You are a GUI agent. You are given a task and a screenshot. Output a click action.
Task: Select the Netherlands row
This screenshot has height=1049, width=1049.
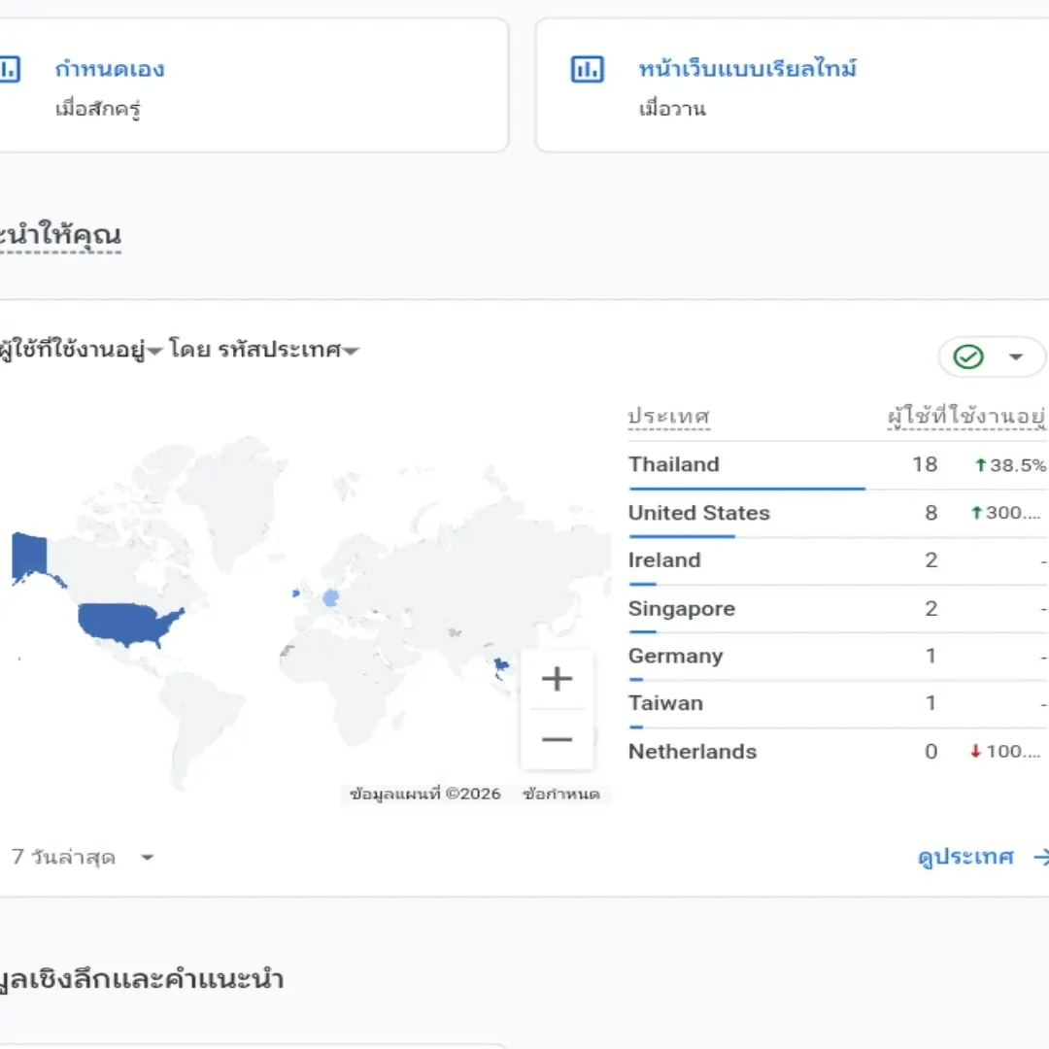(x=837, y=751)
